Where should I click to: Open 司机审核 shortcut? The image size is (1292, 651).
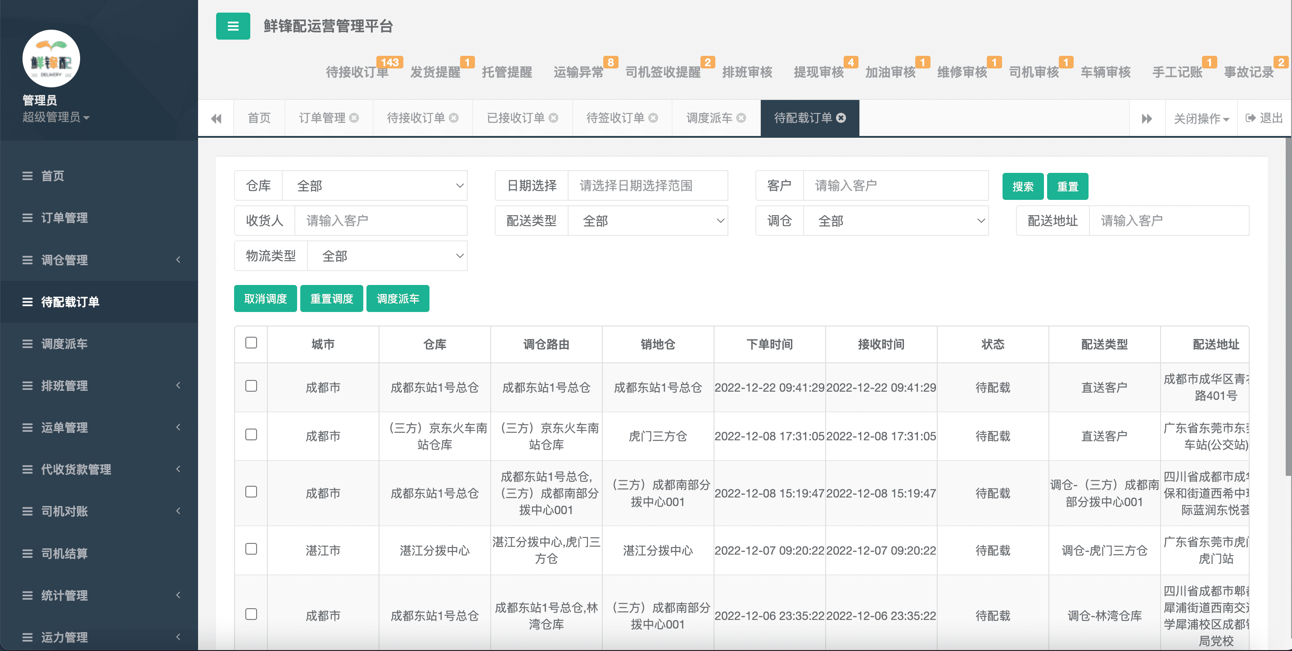coord(1034,72)
